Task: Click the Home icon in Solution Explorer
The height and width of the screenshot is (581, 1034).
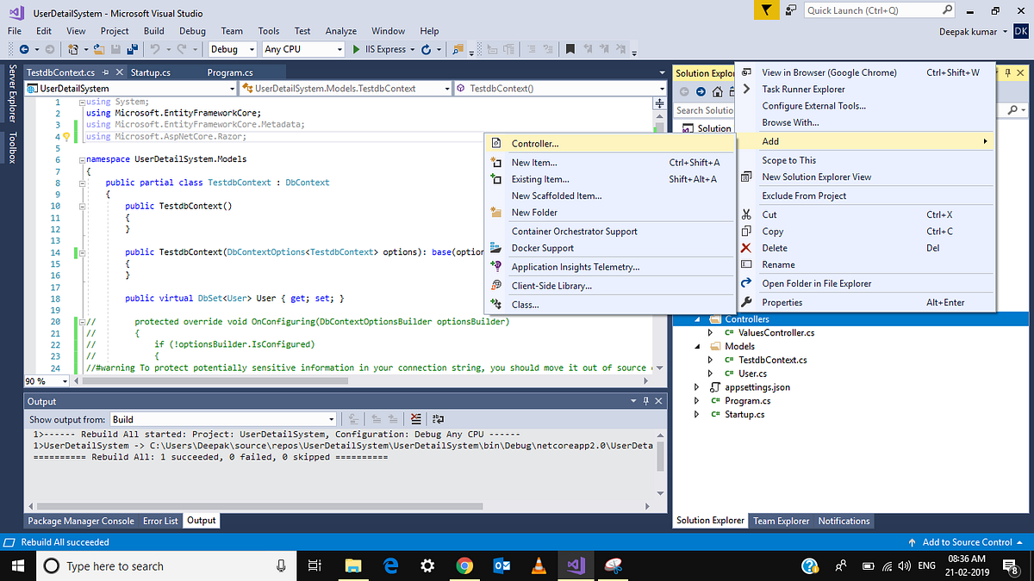Action: pos(717,92)
